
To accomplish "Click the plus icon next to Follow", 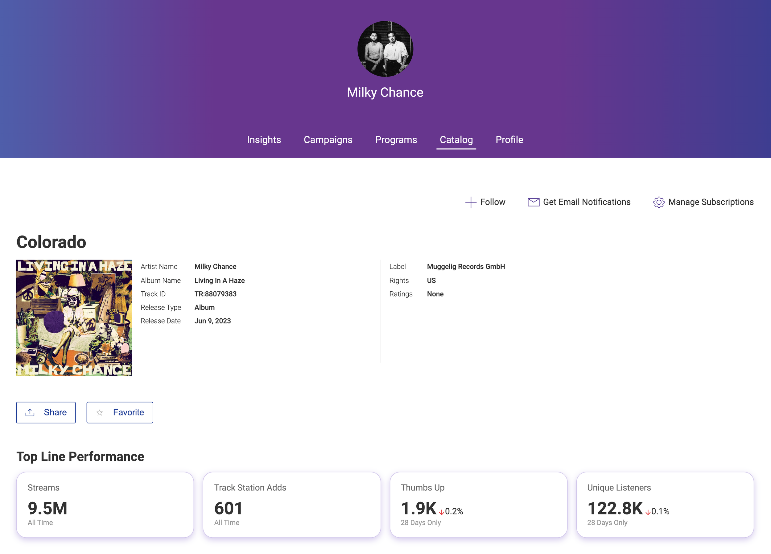I will click(471, 202).
